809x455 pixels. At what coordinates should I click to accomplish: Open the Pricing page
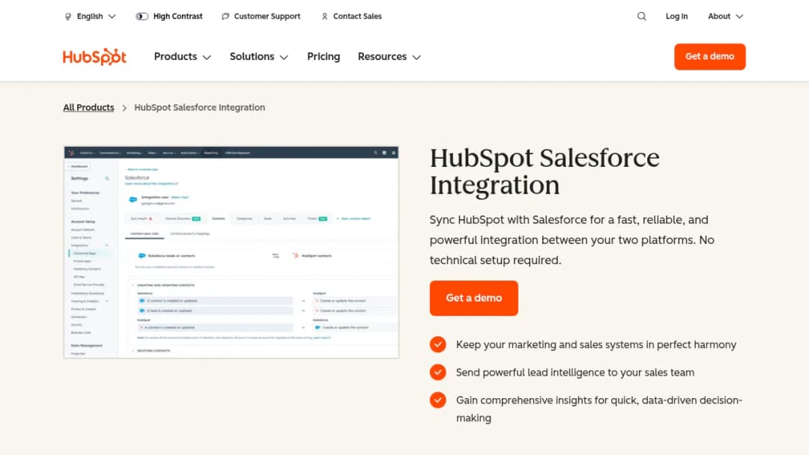pos(324,57)
